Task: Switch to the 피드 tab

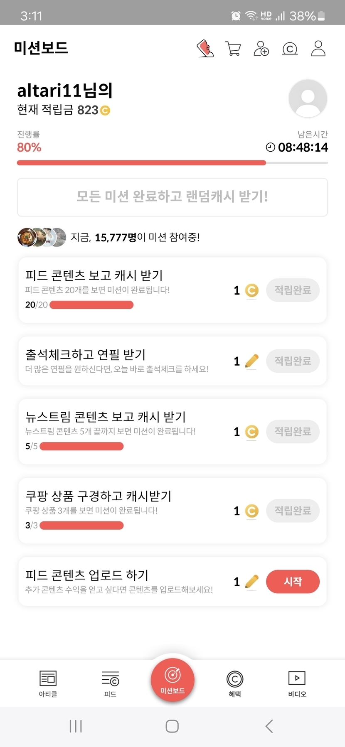Action: [110, 683]
